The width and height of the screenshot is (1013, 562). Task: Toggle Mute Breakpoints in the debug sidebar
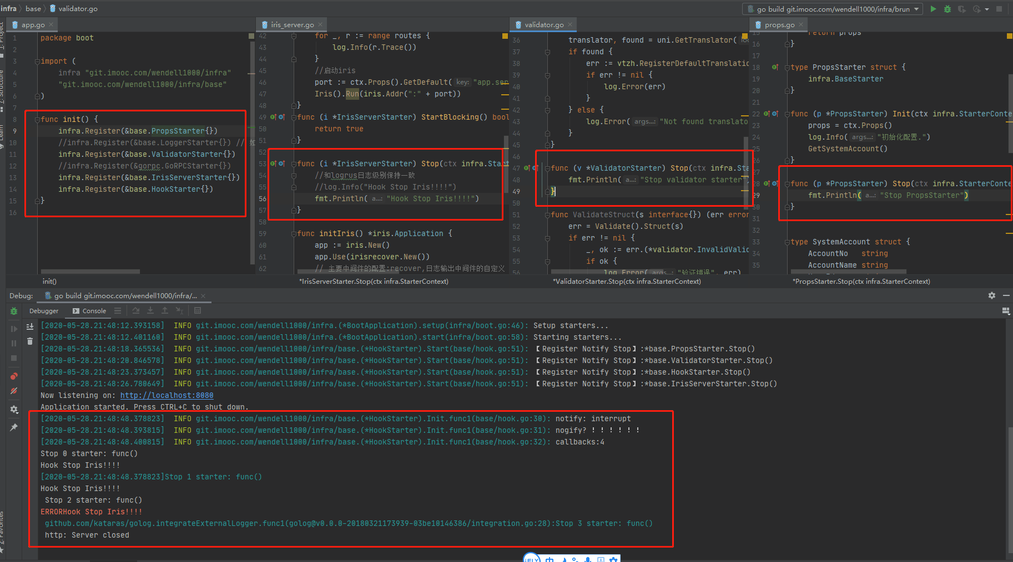coord(14,391)
